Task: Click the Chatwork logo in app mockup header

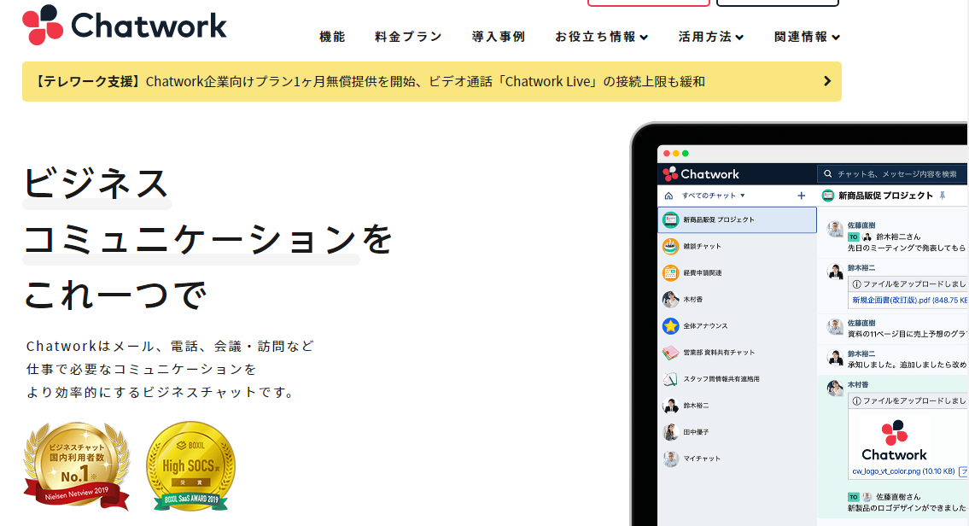Action: click(x=701, y=174)
